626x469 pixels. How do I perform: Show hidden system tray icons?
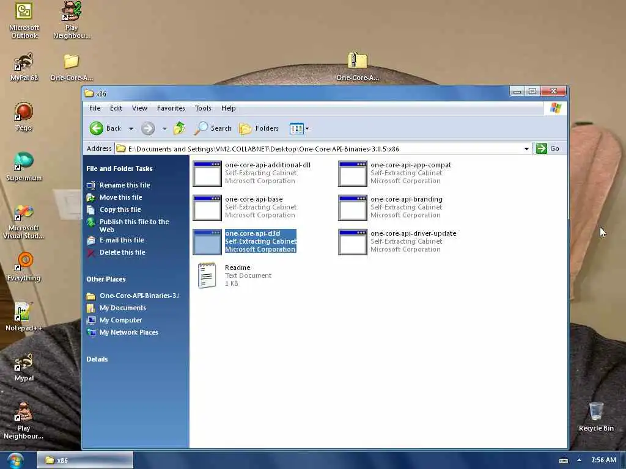(x=579, y=460)
